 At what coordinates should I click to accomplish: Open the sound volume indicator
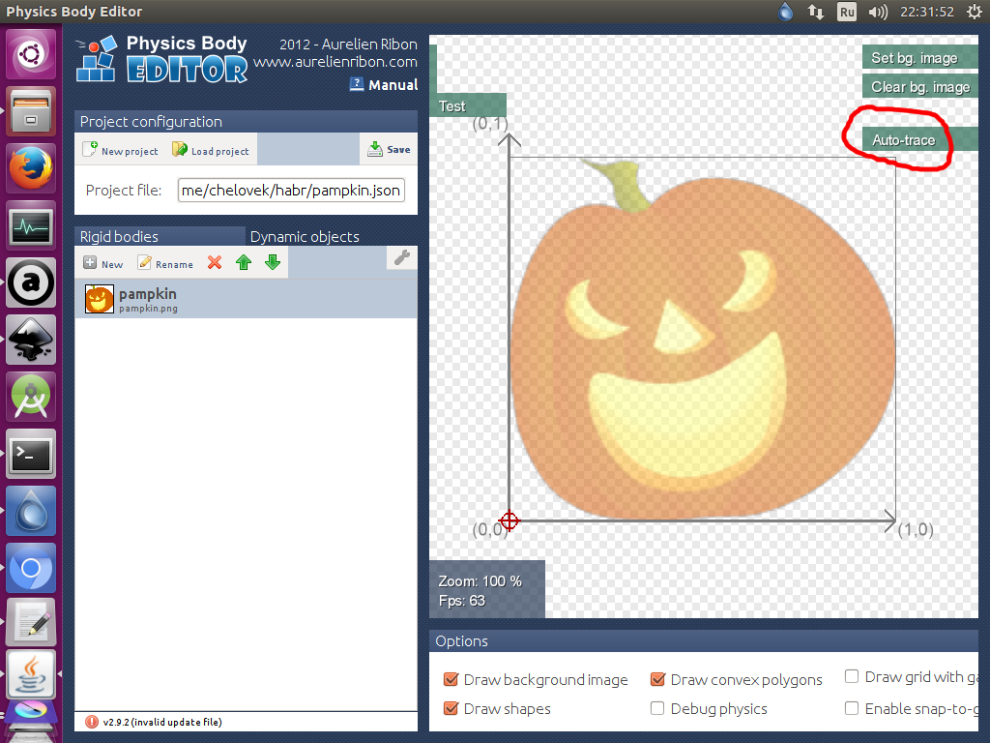(878, 12)
